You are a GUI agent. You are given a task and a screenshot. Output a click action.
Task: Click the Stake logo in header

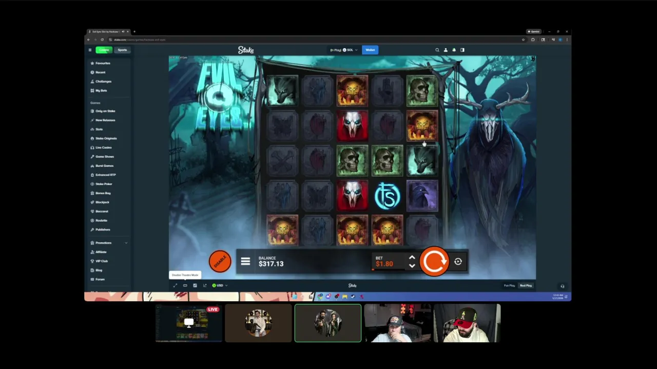coord(246,50)
